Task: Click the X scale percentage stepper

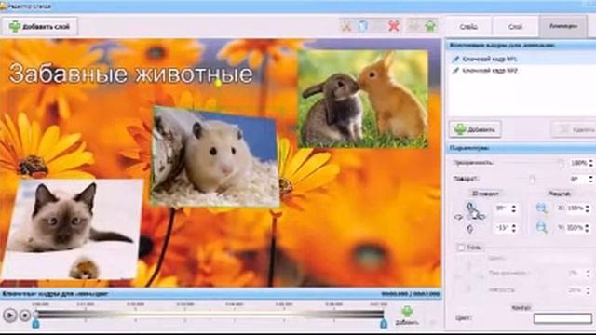Action: (x=588, y=208)
